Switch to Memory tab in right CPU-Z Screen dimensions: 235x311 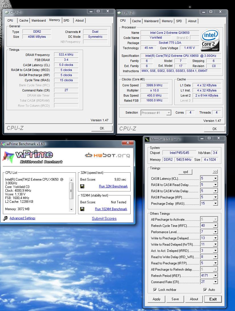tap(167, 21)
